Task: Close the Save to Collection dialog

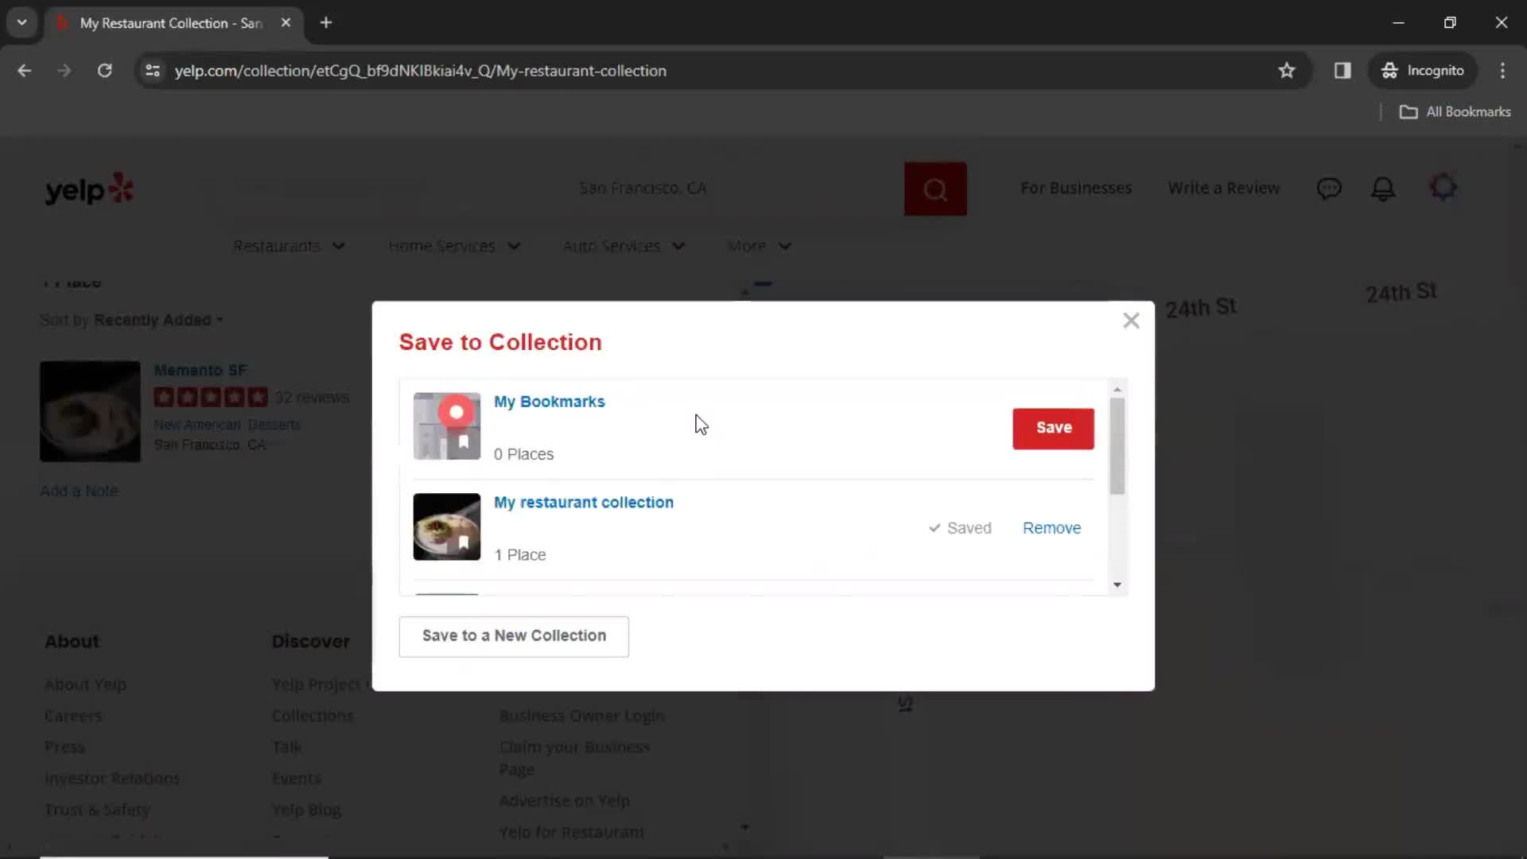Action: pyautogui.click(x=1131, y=321)
